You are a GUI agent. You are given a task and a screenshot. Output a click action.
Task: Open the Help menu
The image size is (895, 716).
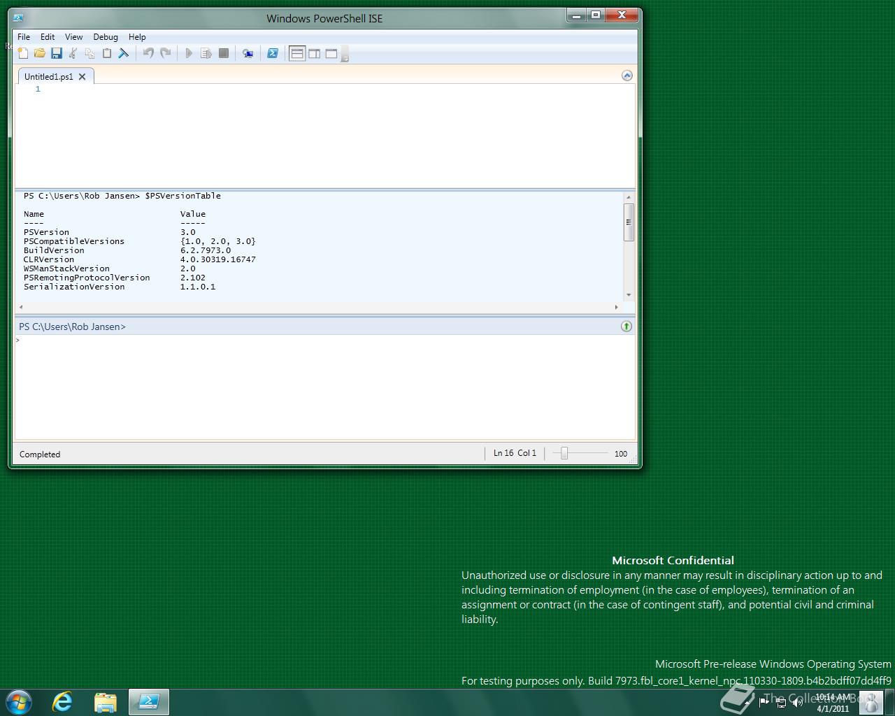pos(137,37)
